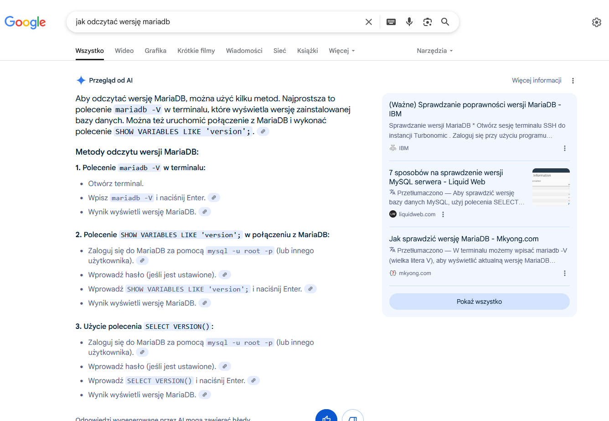This screenshot has height=421, width=609.
Task: Switch to the Grafika tab
Action: [155, 51]
